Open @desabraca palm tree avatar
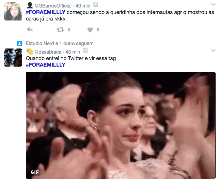 13,57
